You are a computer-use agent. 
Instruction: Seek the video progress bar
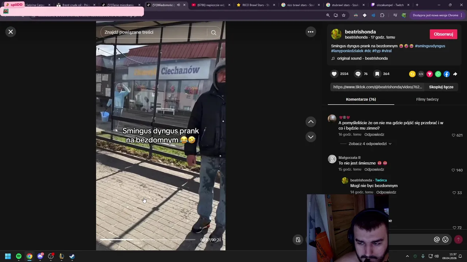[148, 239]
